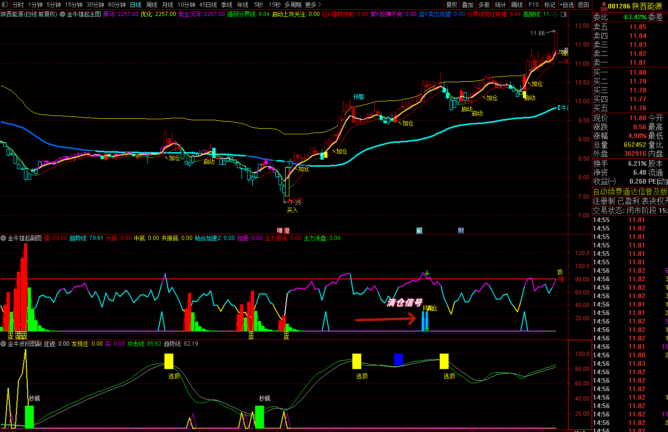Click the sidebar panel toggle icon at top-left

[6, 5]
